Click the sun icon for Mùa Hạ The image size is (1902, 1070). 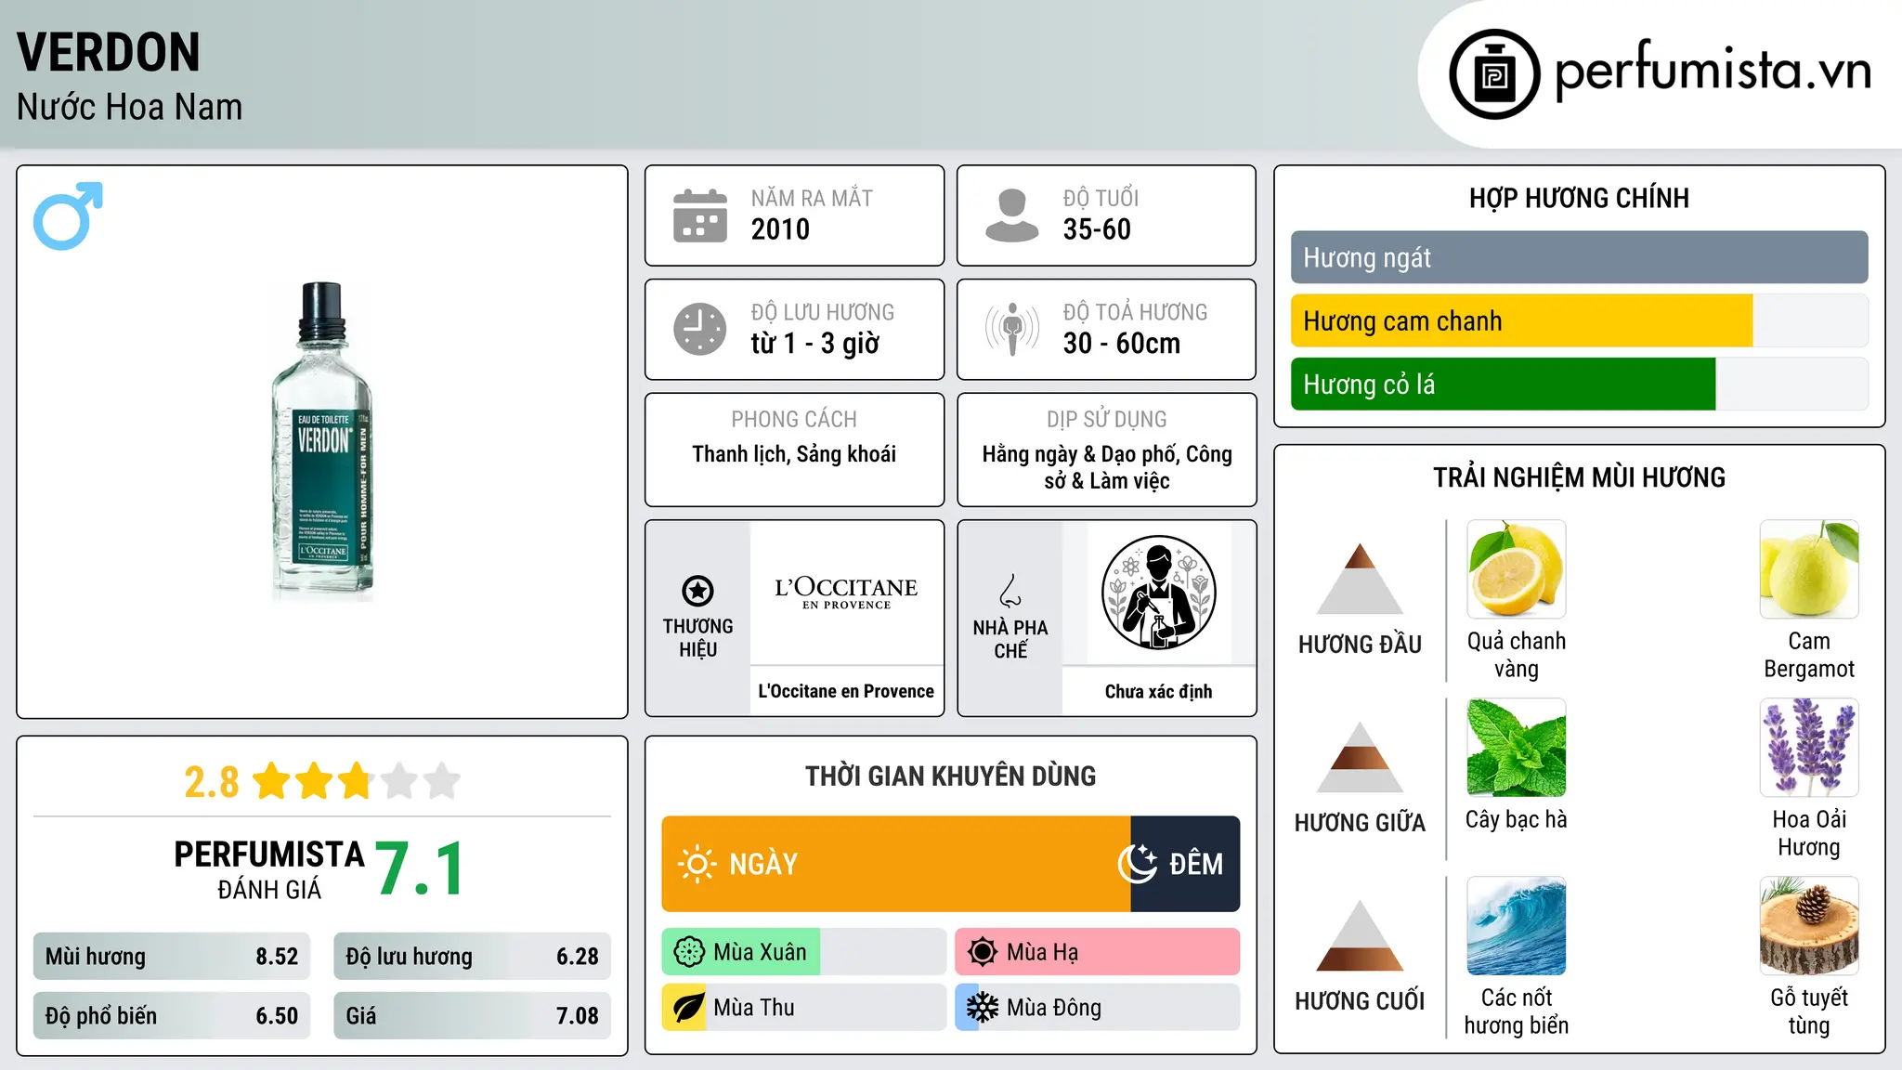(983, 952)
